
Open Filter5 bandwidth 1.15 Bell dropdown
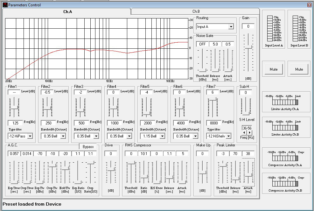(x=162, y=136)
